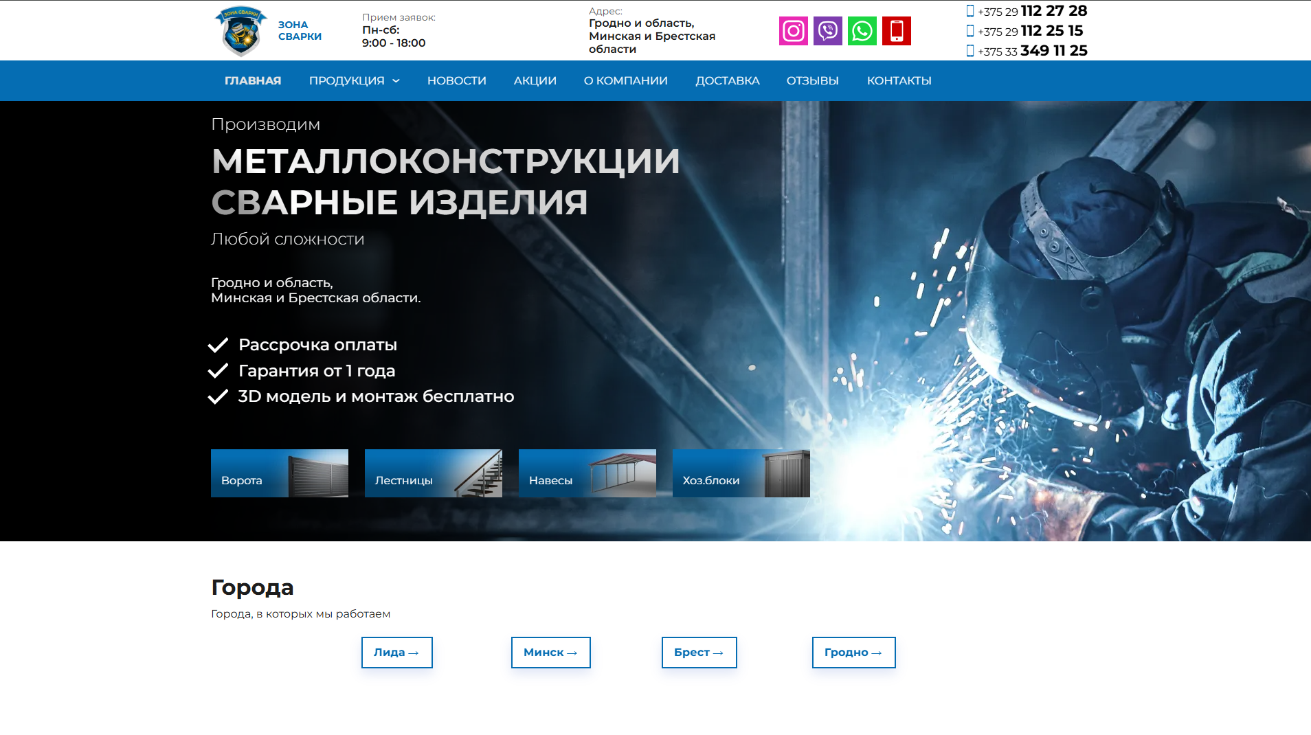Click the 3D модель и монтаж бесплатно text
The height and width of the screenshot is (735, 1311).
376,397
